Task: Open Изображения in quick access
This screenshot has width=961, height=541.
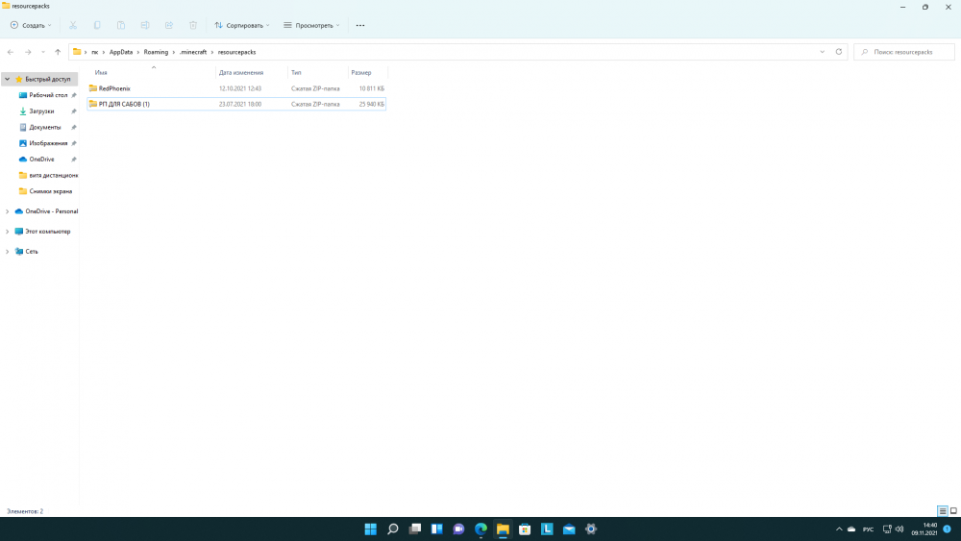Action: (48, 143)
